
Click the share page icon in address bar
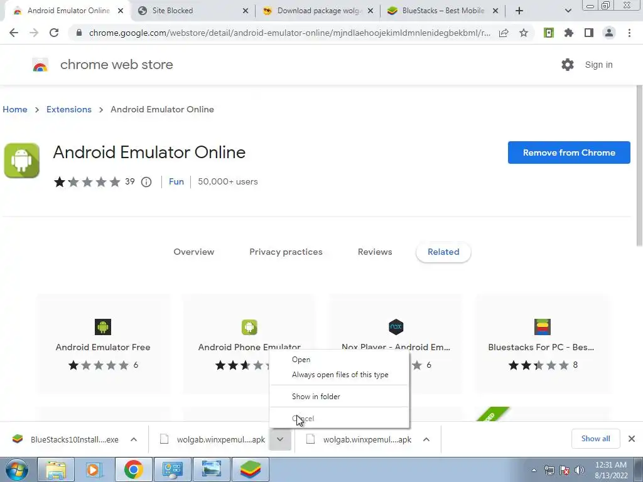click(x=504, y=33)
